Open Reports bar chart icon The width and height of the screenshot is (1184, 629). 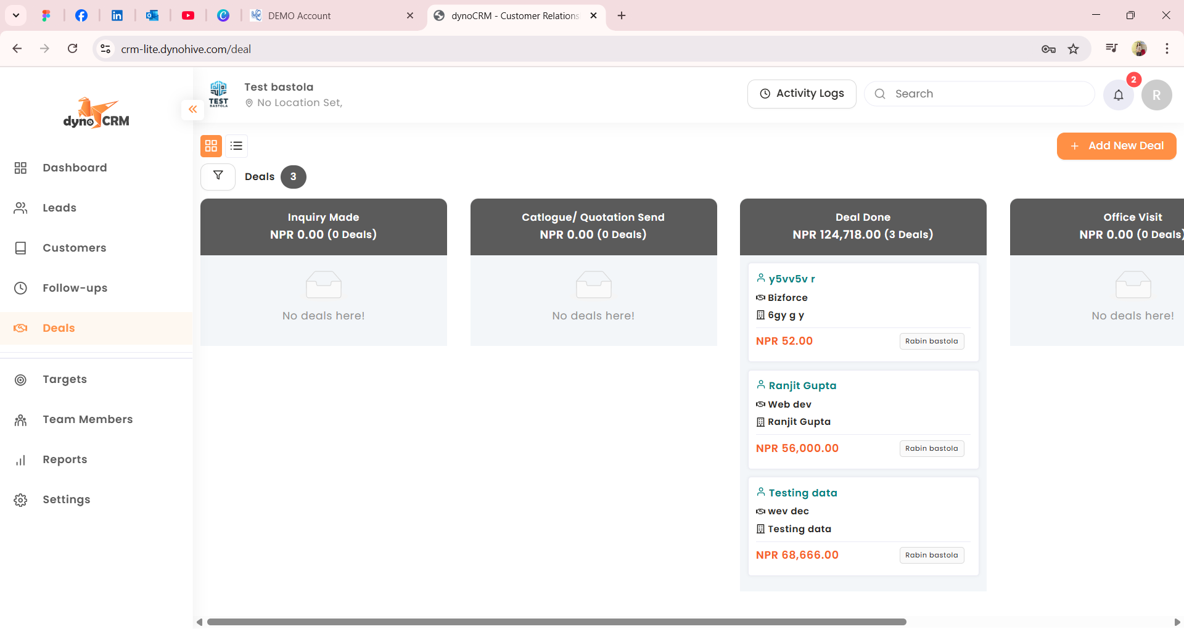tap(20, 460)
